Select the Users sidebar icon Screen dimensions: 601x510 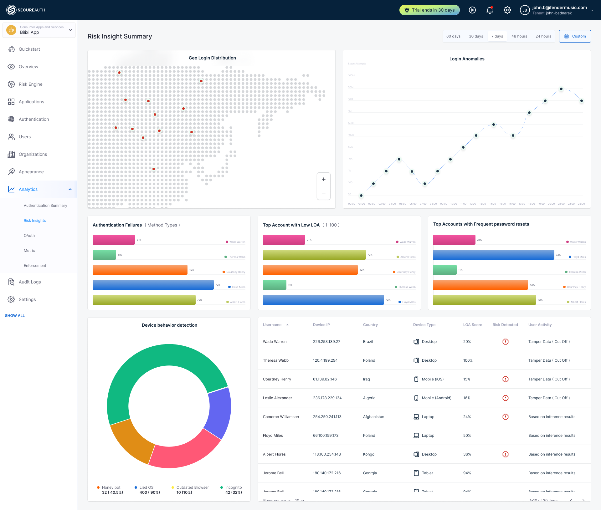11,136
